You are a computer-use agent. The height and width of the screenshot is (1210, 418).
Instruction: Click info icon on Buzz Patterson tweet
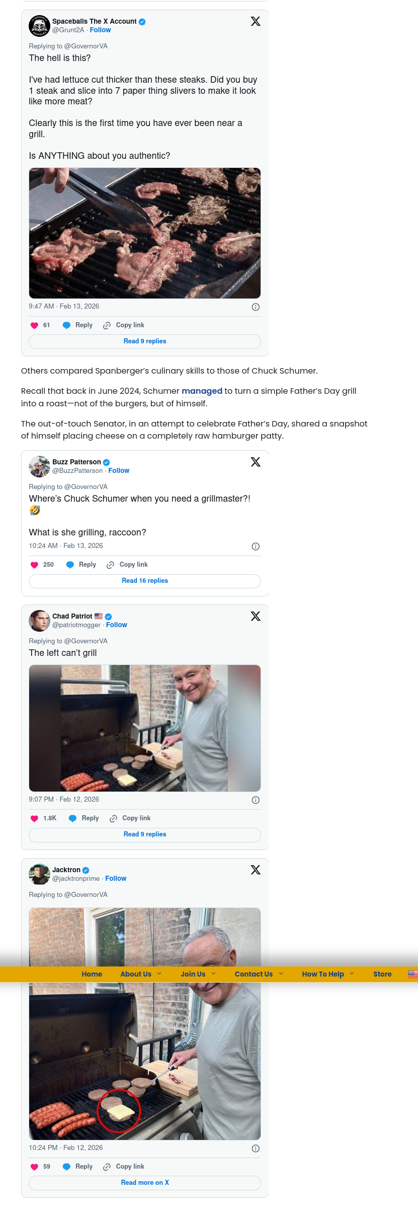(256, 547)
